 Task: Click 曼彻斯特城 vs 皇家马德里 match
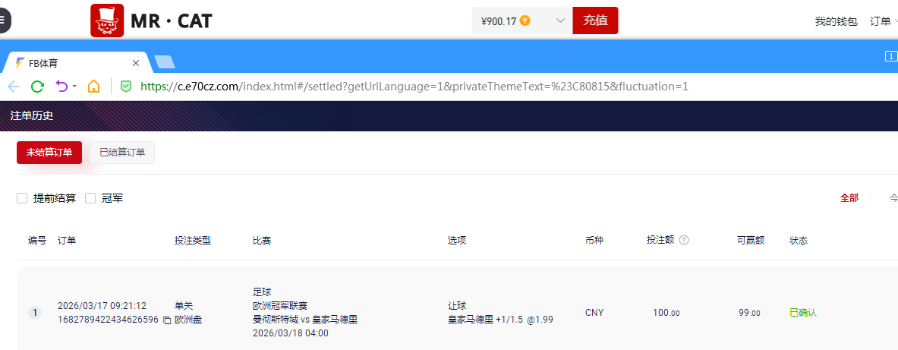(x=305, y=320)
